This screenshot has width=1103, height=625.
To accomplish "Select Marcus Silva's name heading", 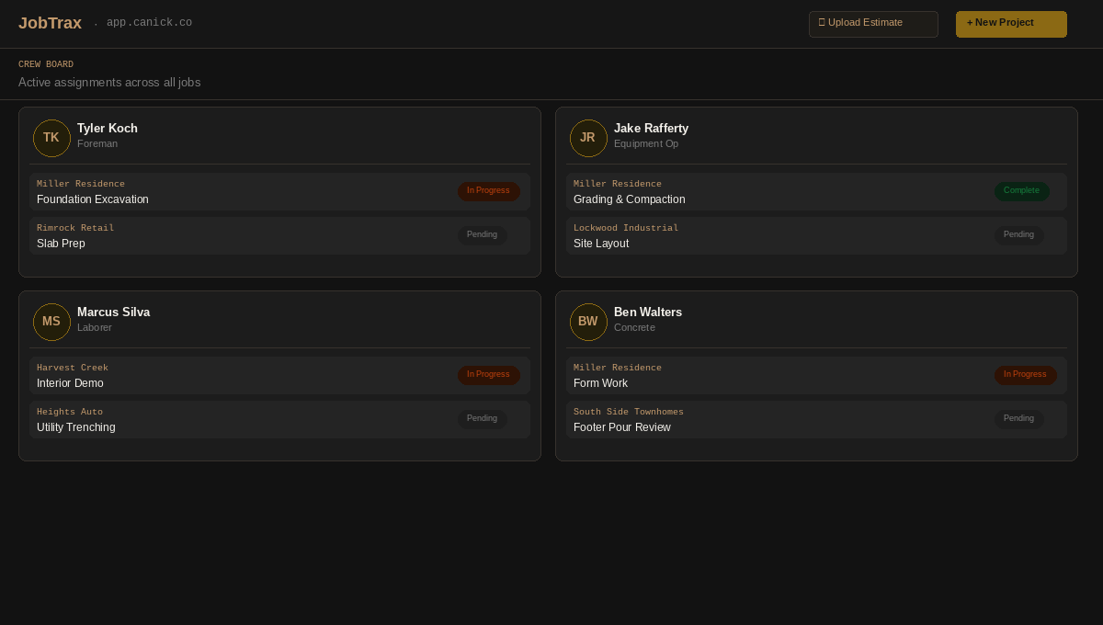I will [113, 312].
